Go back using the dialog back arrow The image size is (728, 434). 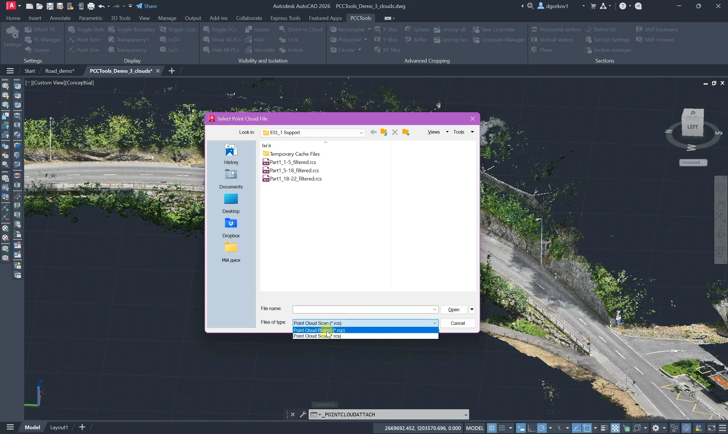[373, 132]
